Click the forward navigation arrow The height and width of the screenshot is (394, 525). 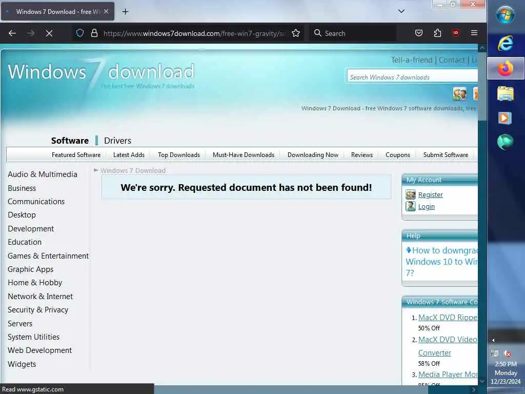[31, 33]
